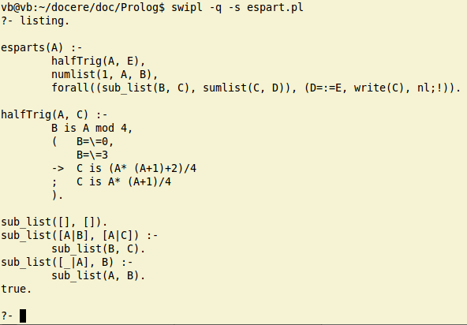
Task: Click 'C is (A* (A+1)+2)/4' expression
Action: click(x=136, y=169)
